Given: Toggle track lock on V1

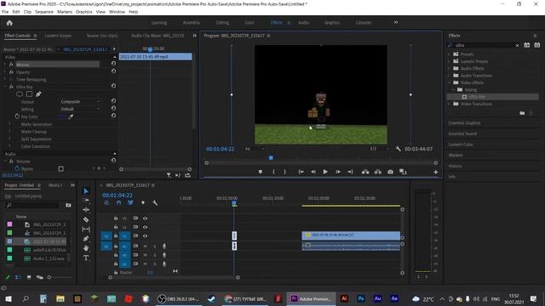Looking at the screenshot, I should click(x=116, y=236).
